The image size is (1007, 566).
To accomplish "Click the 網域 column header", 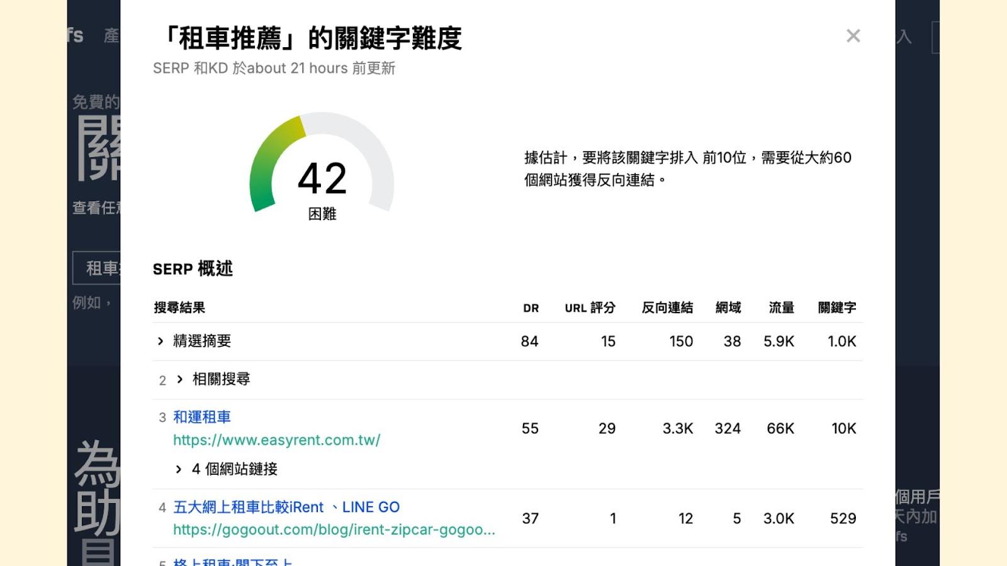I will pos(728,308).
